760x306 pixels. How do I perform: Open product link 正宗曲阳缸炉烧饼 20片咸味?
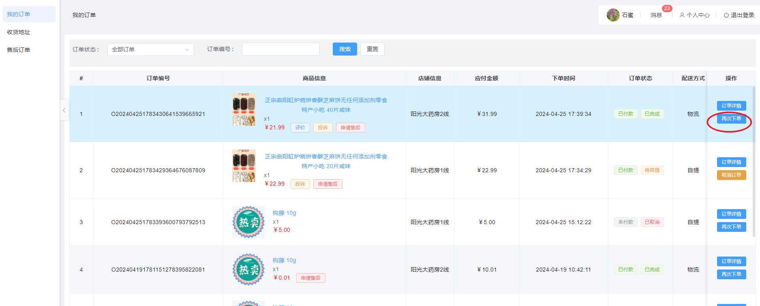[x=326, y=161]
